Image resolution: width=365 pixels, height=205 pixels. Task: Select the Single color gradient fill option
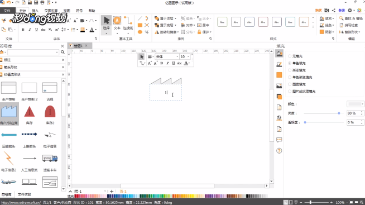(290, 77)
